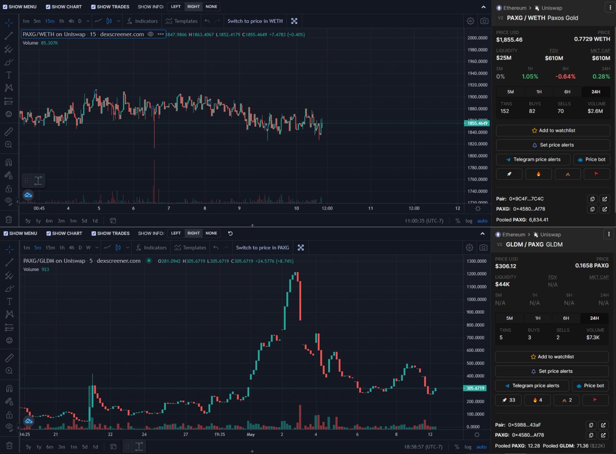Collapse bottom chart panel with chevron
Viewport: 616px width, 454px height.
pos(482,234)
